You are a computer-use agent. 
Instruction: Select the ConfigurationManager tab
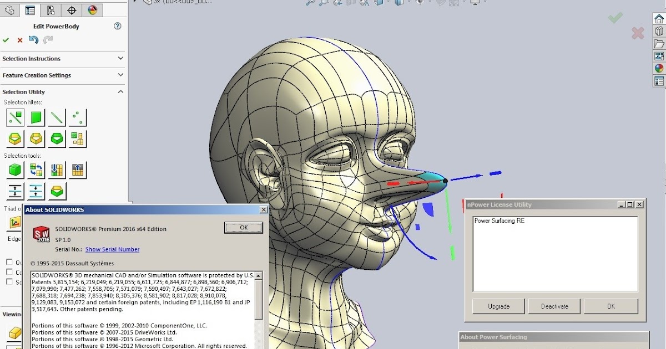[51, 10]
